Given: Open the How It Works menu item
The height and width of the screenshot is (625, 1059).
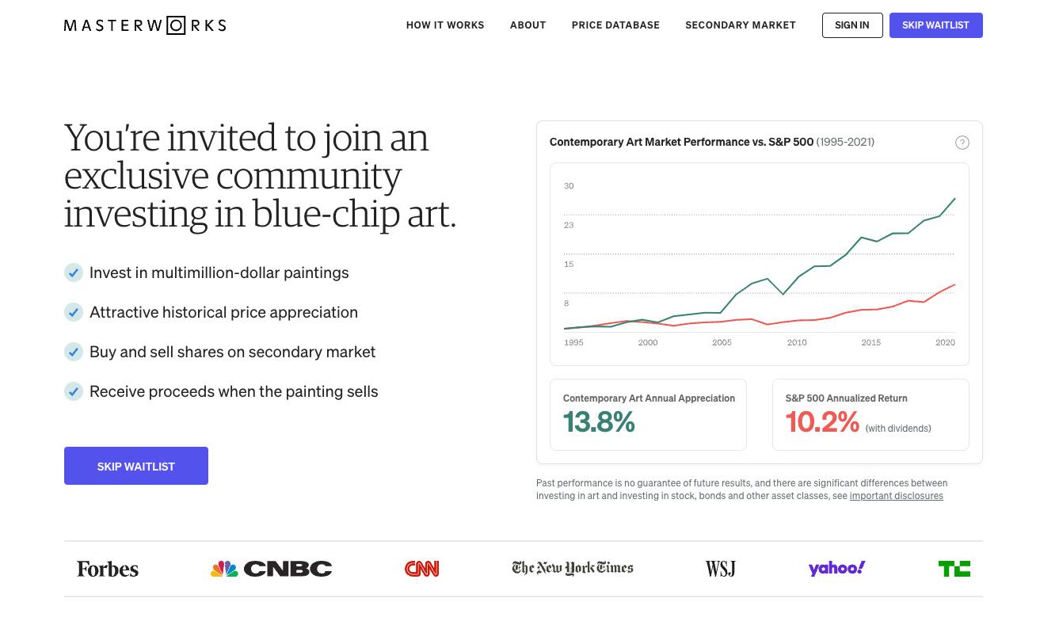Looking at the screenshot, I should 445,25.
